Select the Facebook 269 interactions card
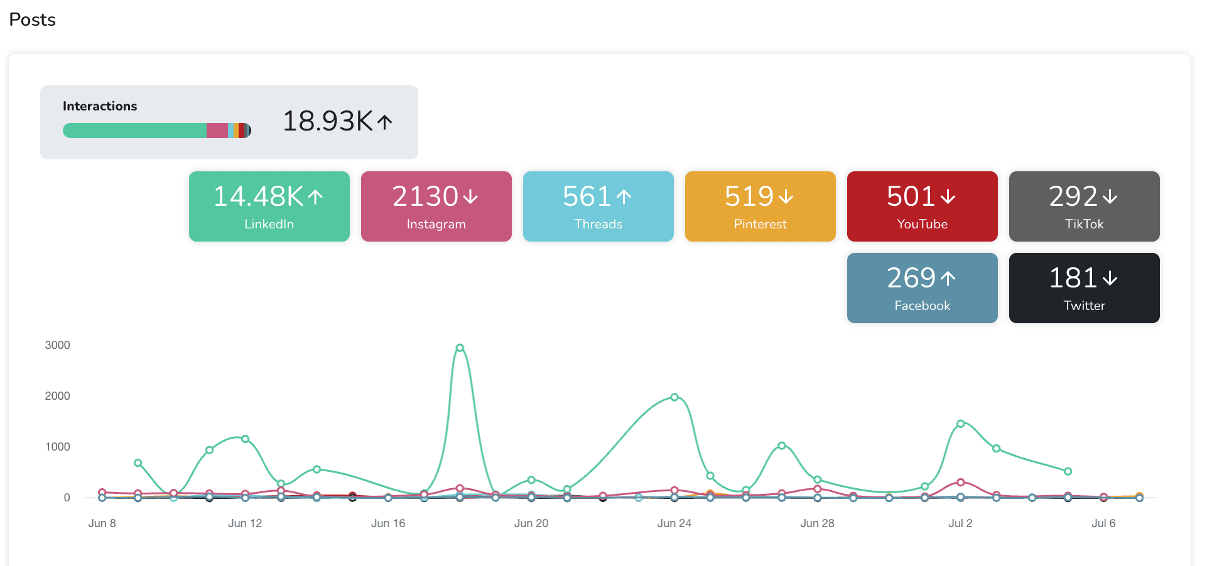 tap(922, 288)
